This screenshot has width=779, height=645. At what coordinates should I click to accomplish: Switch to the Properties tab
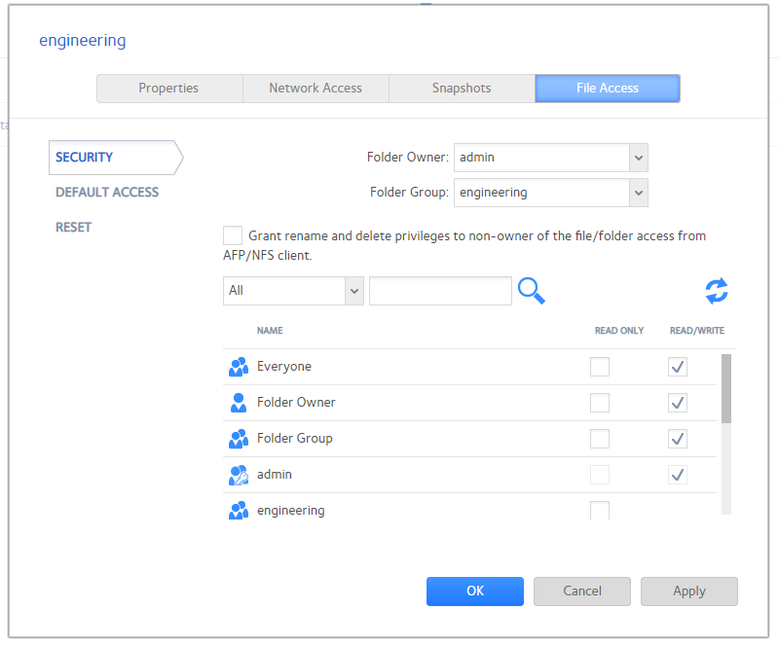(x=168, y=89)
